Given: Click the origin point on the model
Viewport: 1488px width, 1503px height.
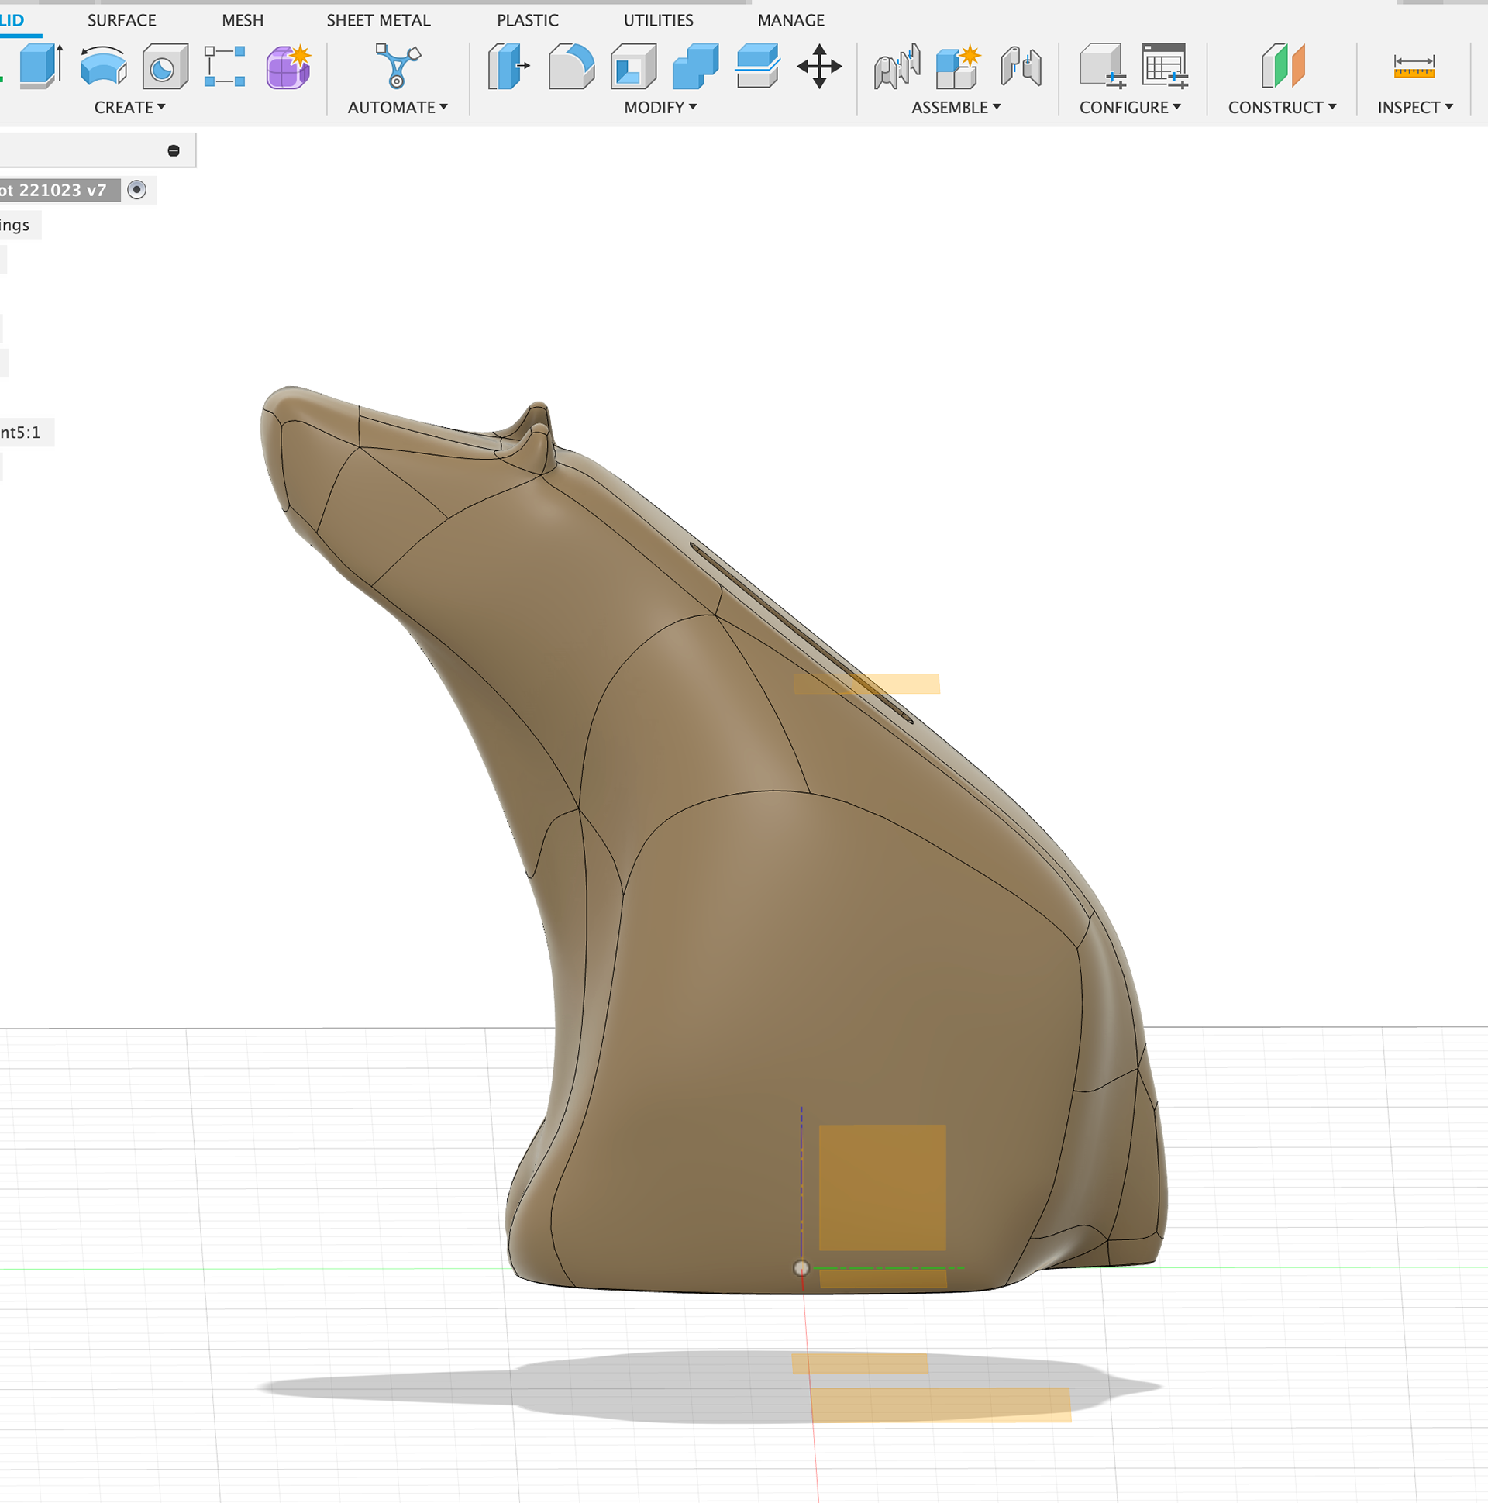Looking at the screenshot, I should tap(801, 1268).
